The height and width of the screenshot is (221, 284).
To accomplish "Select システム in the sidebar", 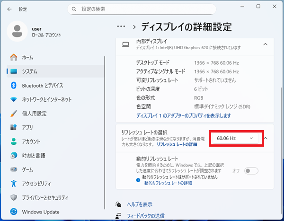I will click(29, 71).
